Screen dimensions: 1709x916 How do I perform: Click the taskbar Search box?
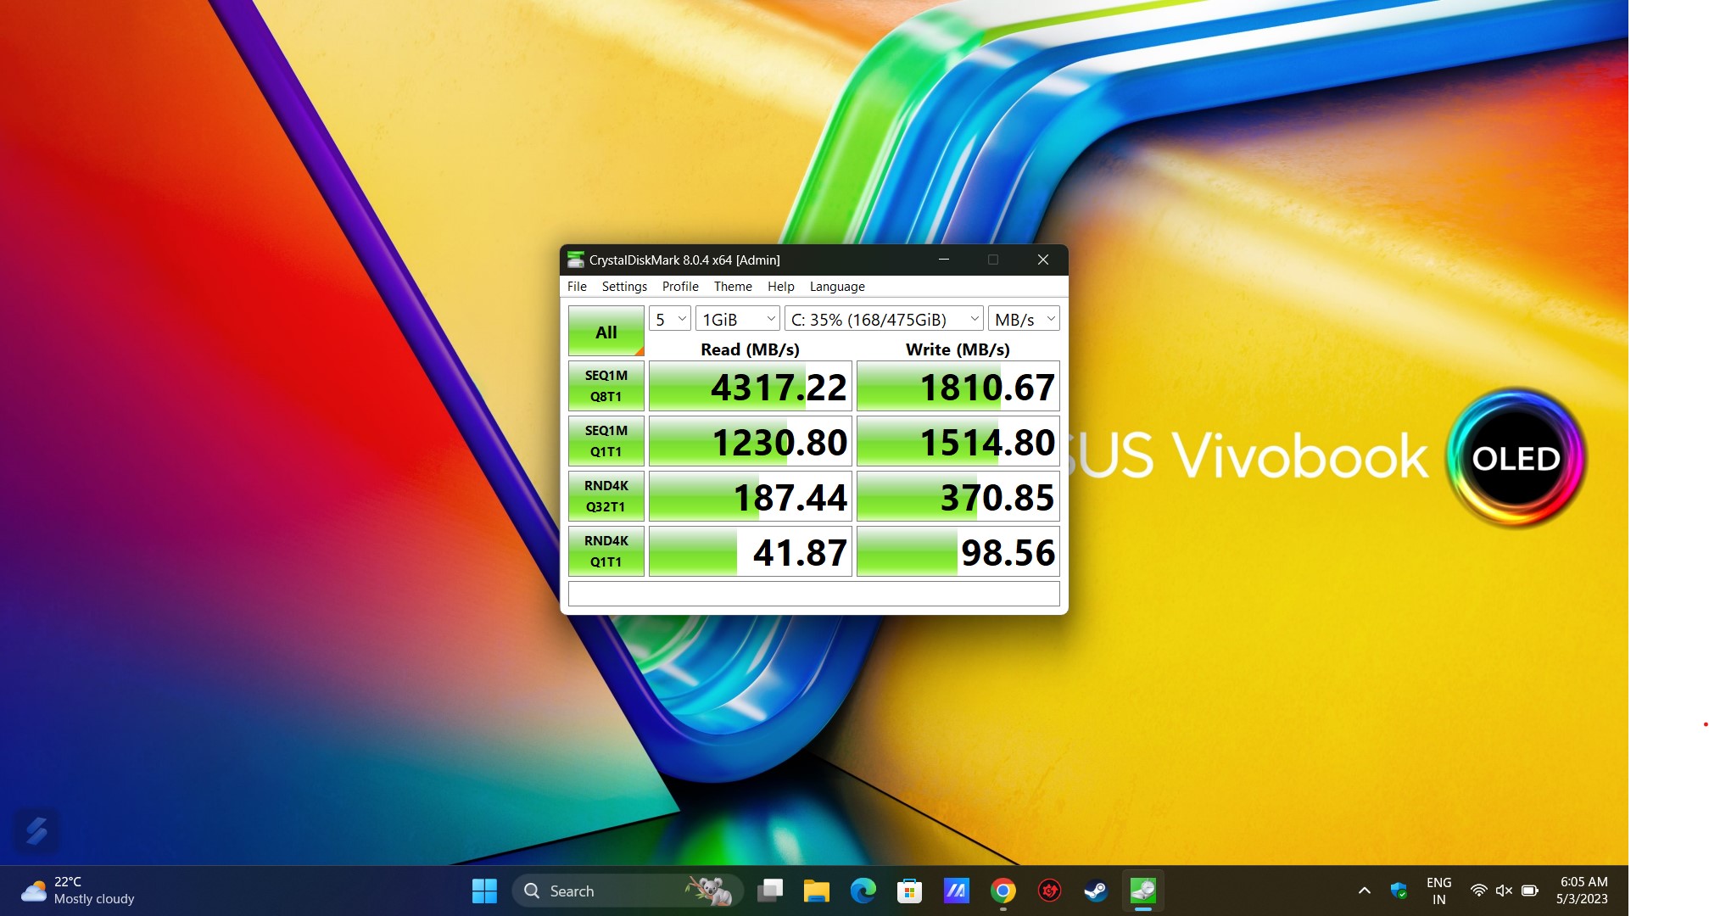(x=628, y=891)
